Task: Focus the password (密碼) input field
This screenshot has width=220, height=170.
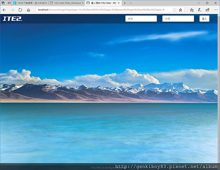Action: pos(178,19)
